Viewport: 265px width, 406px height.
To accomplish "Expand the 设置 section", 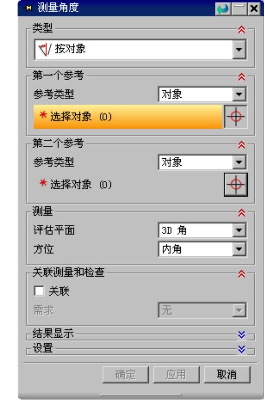I will (241, 349).
